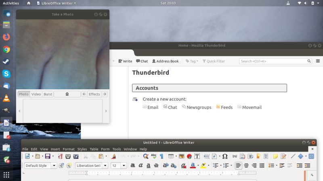Toggle subscript in Writer
323x181 pixels.
pyautogui.click(x=174, y=165)
